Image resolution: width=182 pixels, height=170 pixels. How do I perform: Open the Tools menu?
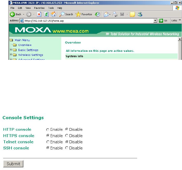click(x=51, y=8)
